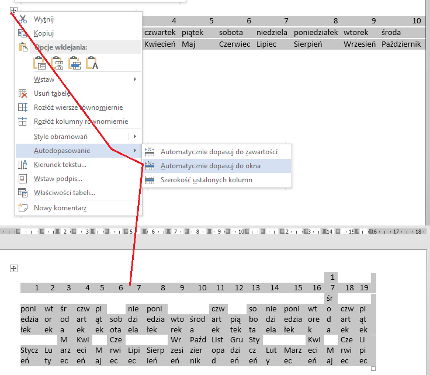This screenshot has height=375, width=430.
Task: Click the lower table 'Stycz eń' cell
Action: [29, 356]
